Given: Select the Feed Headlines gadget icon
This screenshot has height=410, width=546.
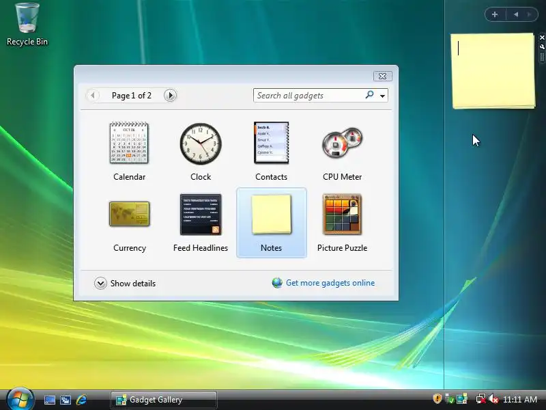Looking at the screenshot, I should click(201, 215).
